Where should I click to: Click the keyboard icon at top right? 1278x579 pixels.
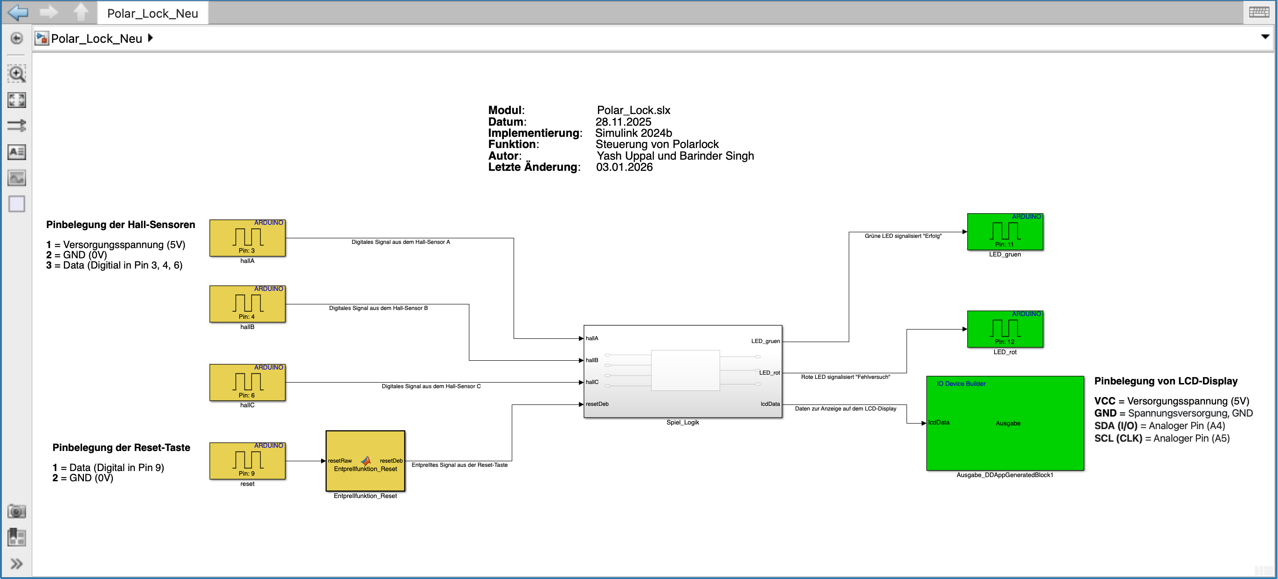click(x=1258, y=13)
